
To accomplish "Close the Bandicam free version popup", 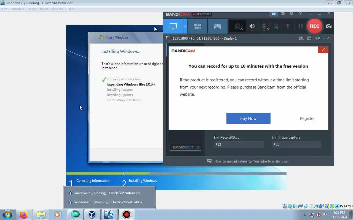I will tap(323, 50).
